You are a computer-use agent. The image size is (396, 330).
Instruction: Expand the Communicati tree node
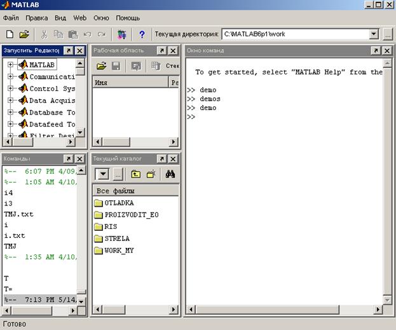[x=10, y=76]
